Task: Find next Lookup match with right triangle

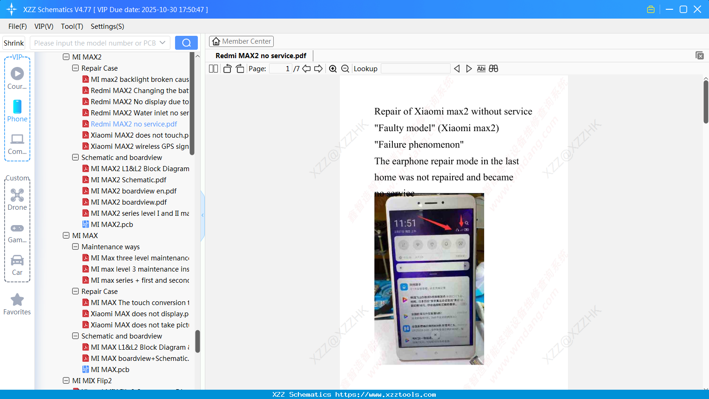Action: click(x=469, y=69)
